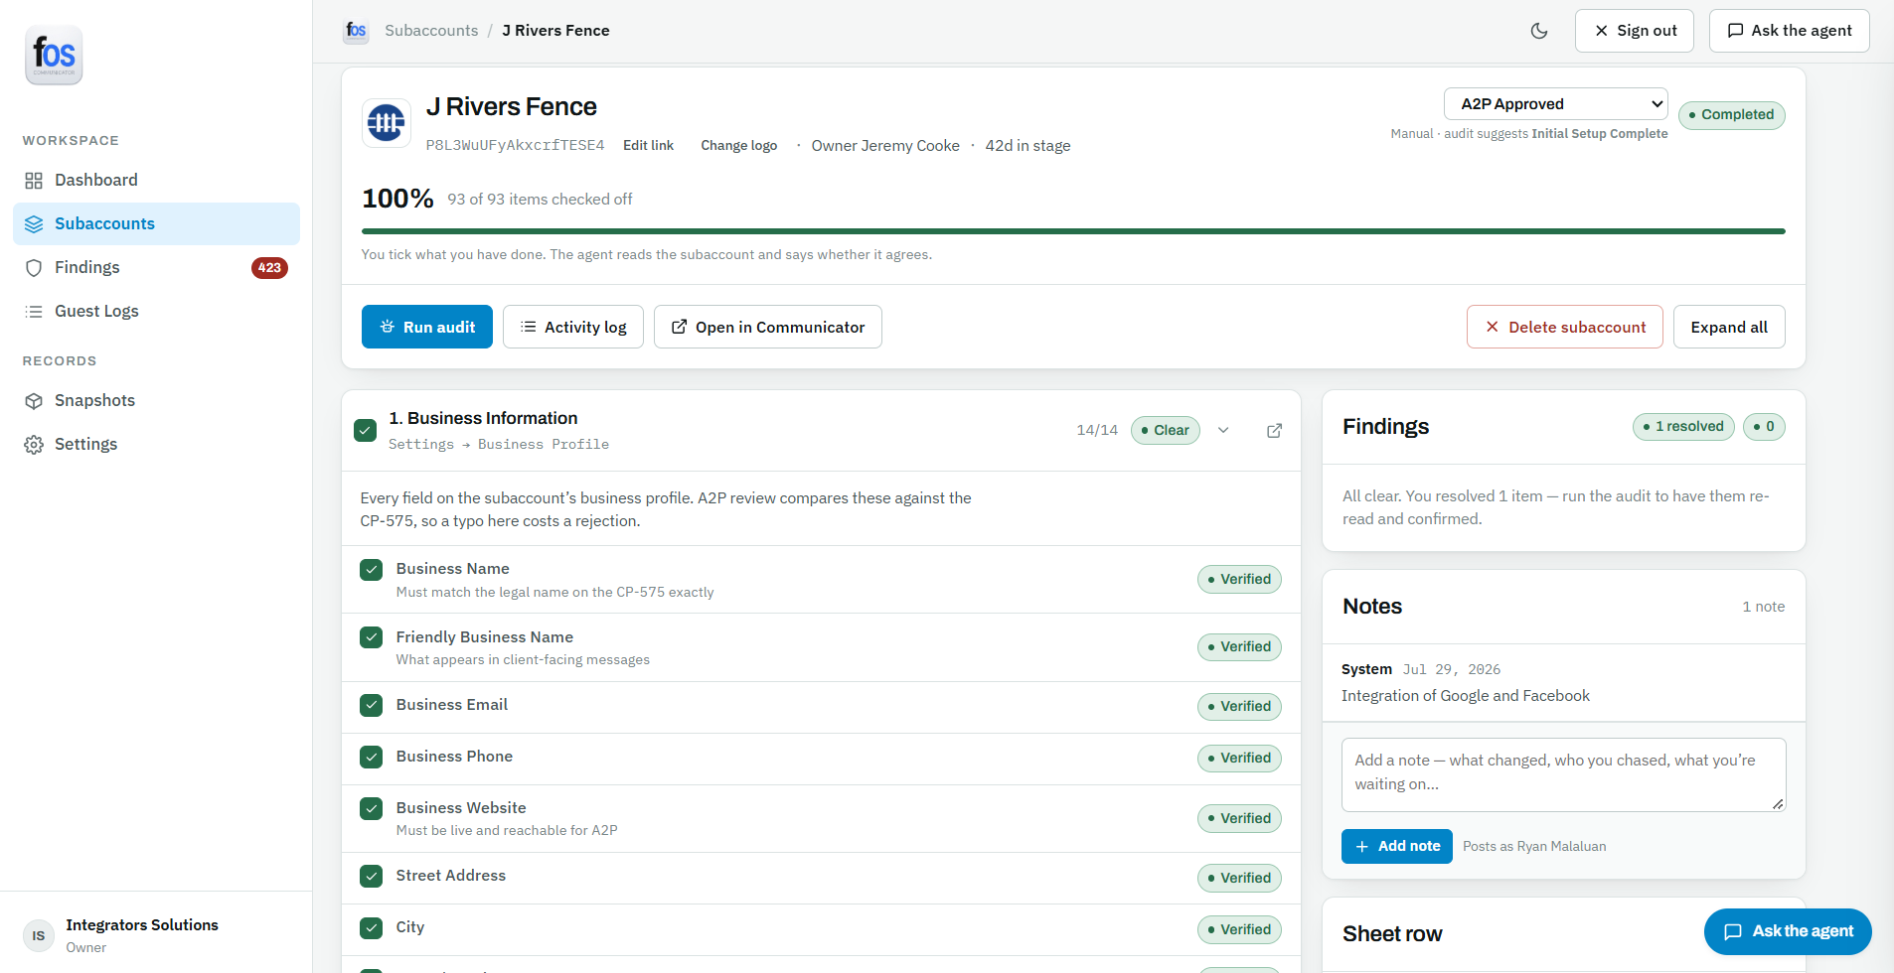Open Settings from the sidebar
The width and height of the screenshot is (1894, 973).
click(156, 444)
